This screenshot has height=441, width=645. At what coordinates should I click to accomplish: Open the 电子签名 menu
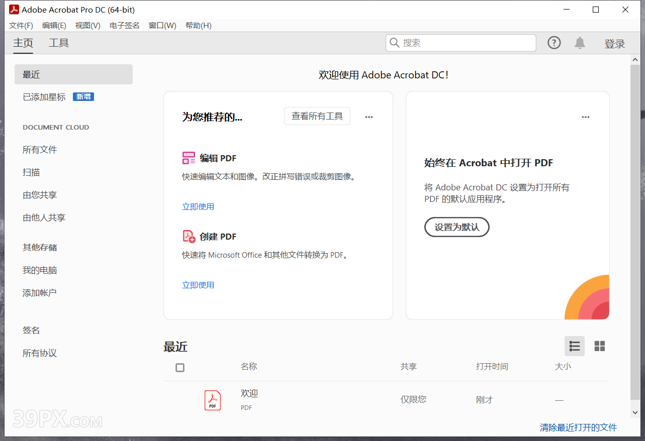pos(125,26)
